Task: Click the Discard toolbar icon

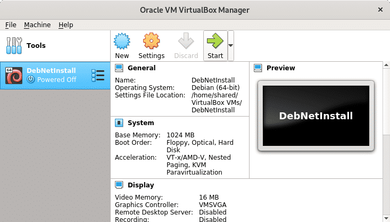Action: [186, 41]
